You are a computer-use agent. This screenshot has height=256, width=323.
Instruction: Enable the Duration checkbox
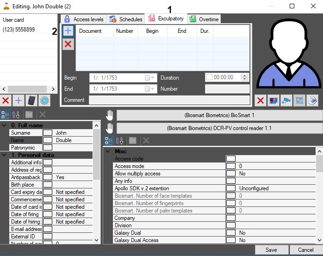coord(209,77)
